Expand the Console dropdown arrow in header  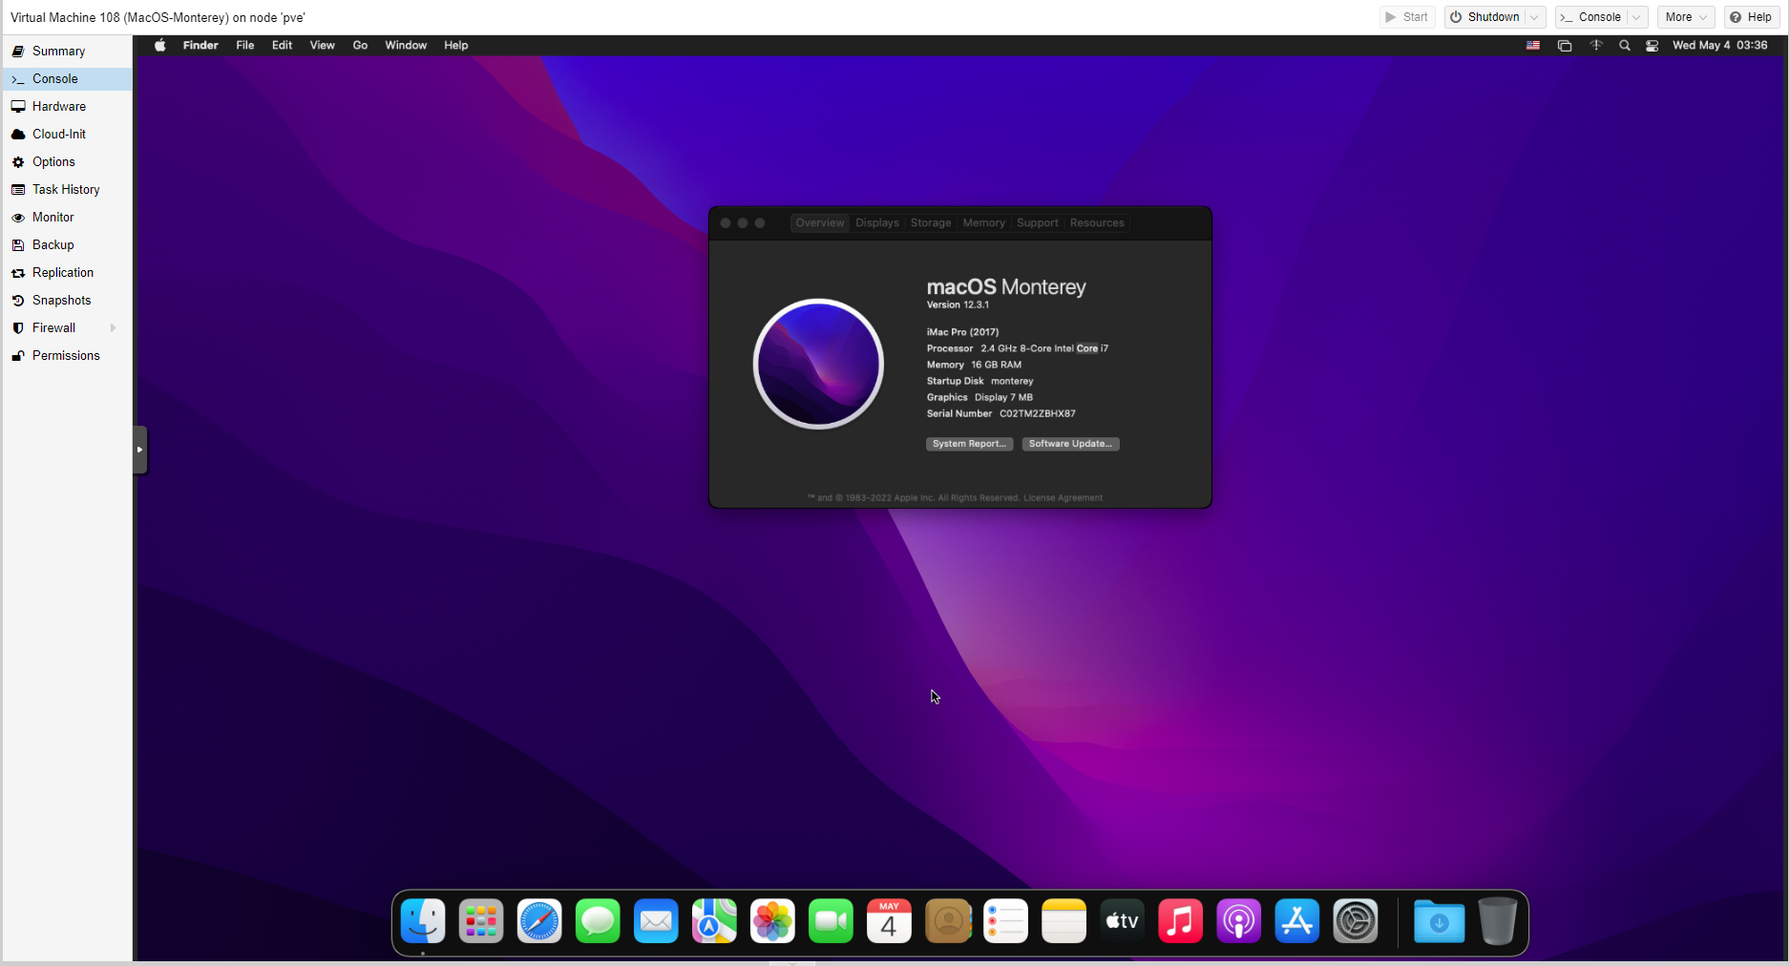tap(1636, 17)
